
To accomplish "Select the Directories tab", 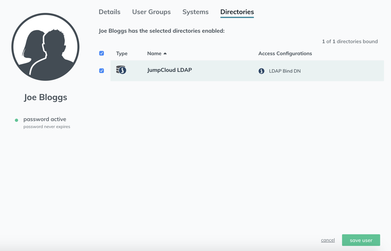I will (237, 12).
